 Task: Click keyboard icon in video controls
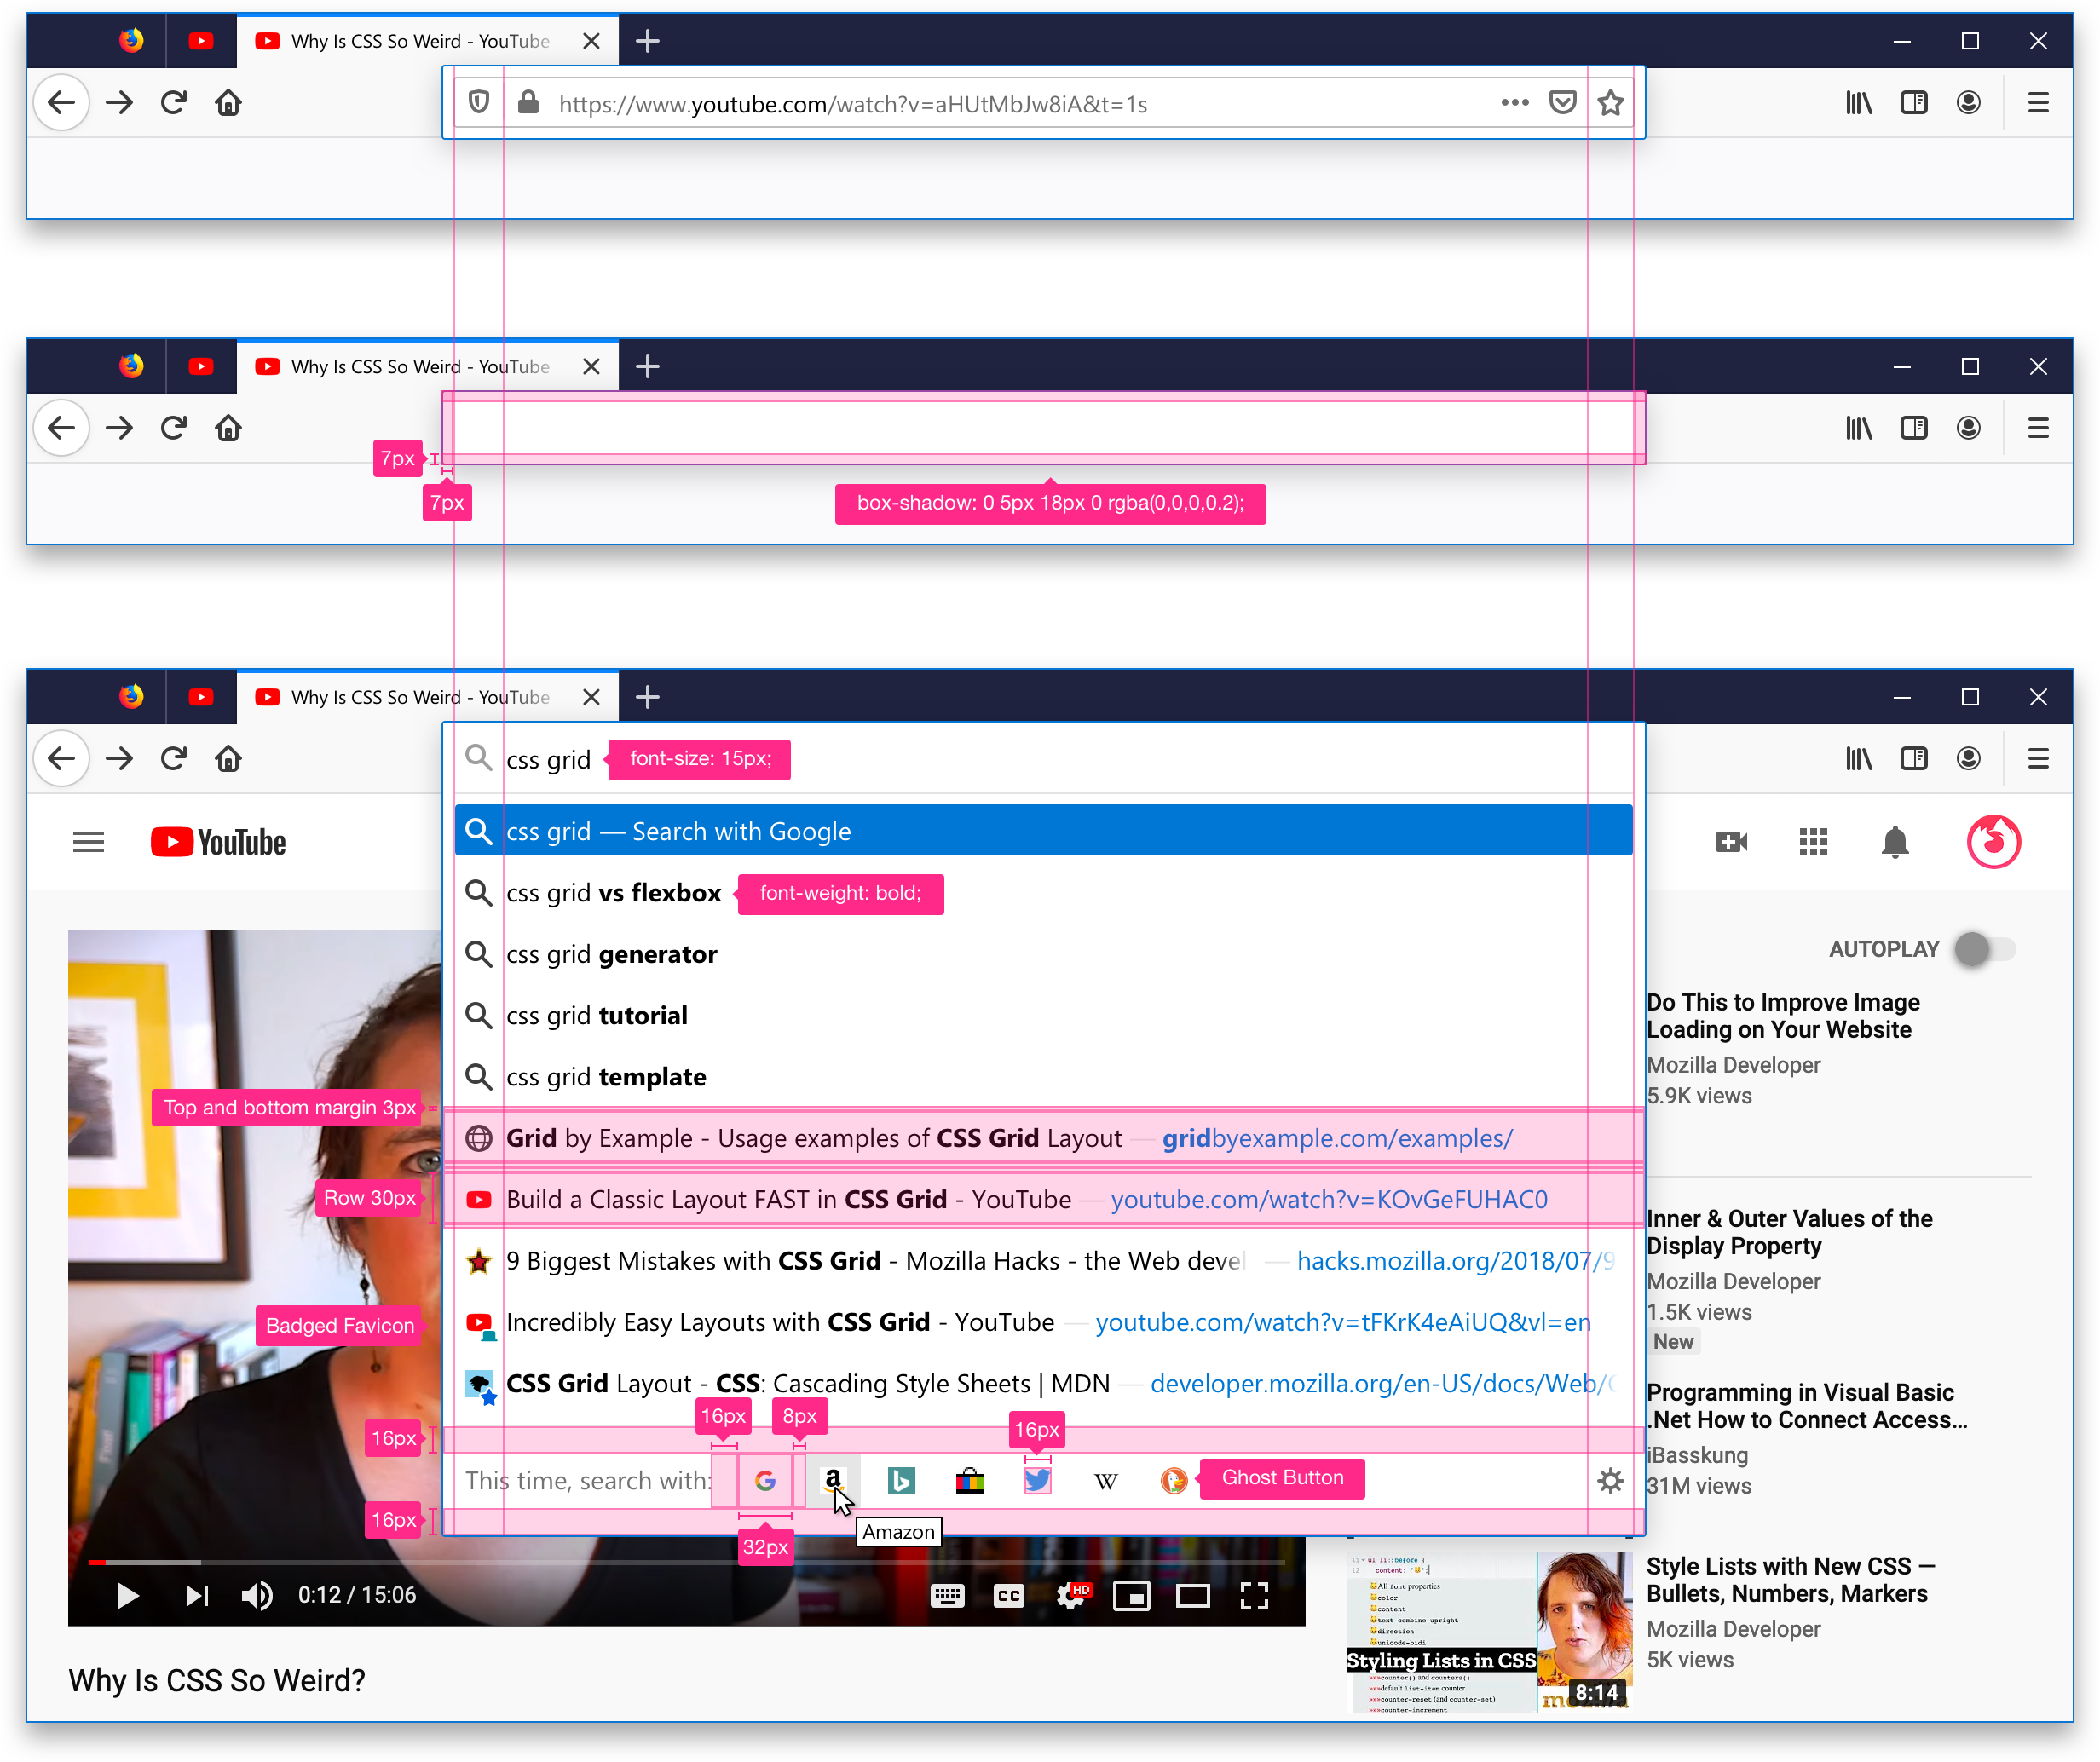click(947, 1595)
